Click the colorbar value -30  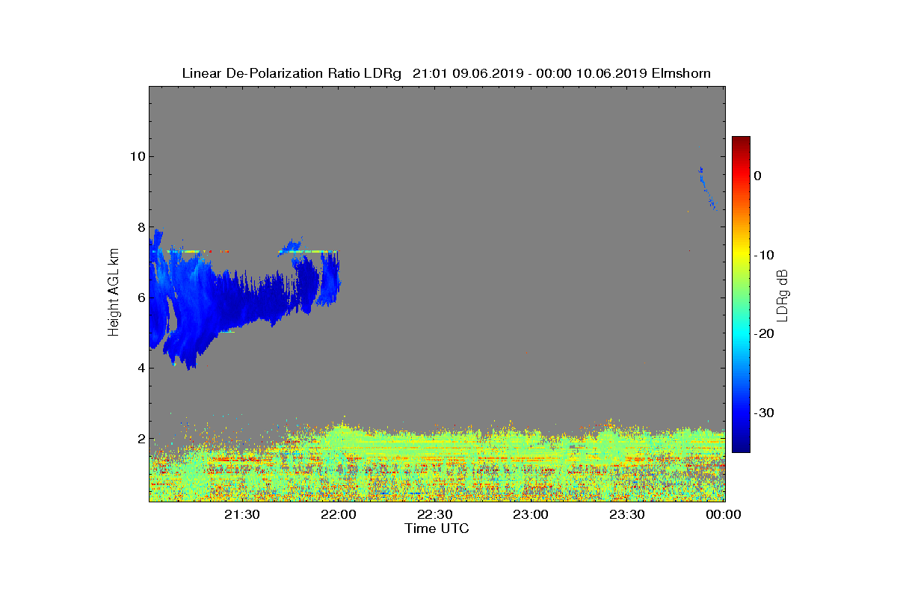point(763,413)
